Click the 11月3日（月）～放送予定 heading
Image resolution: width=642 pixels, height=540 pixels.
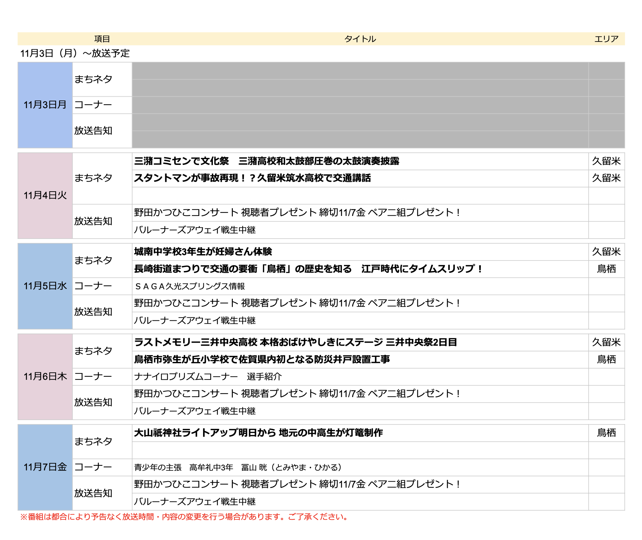coord(75,53)
